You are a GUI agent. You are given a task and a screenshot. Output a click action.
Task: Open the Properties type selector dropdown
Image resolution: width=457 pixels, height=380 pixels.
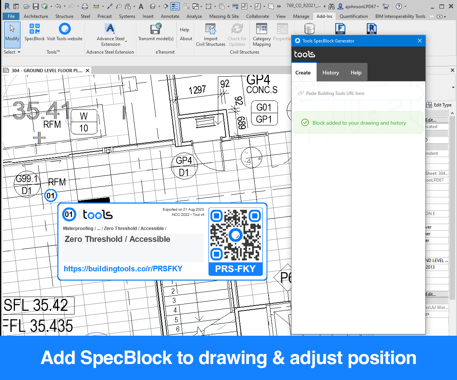coord(453,87)
